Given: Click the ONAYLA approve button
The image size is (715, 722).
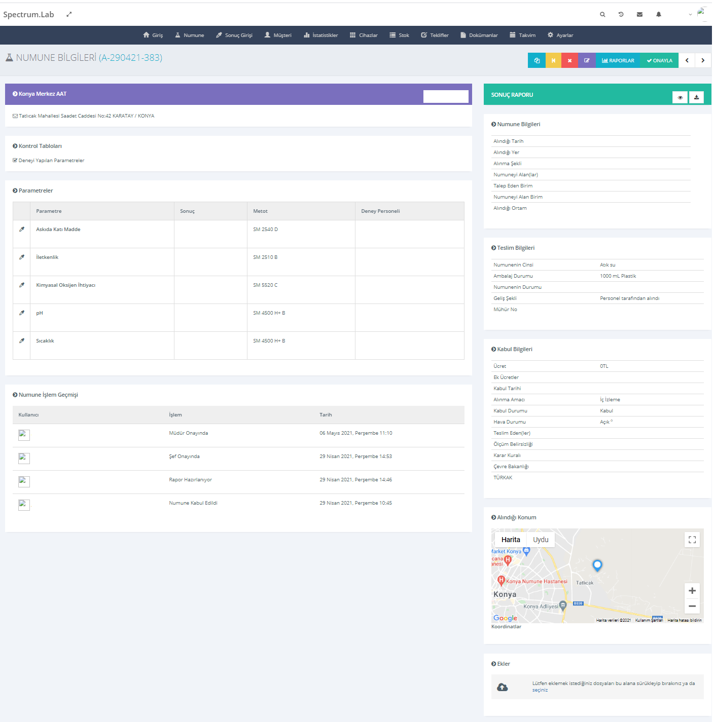Looking at the screenshot, I should [659, 60].
